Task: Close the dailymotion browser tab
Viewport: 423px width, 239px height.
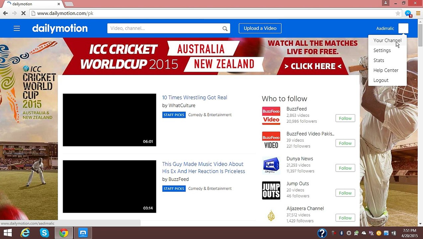Action: click(59, 4)
